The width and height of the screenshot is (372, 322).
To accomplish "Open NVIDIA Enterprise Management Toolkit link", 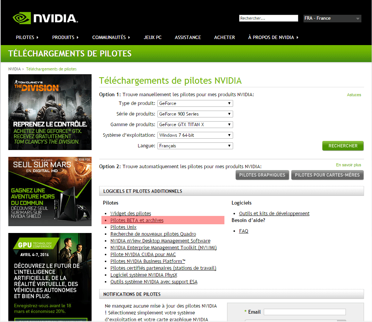I will pyautogui.click(x=163, y=248).
